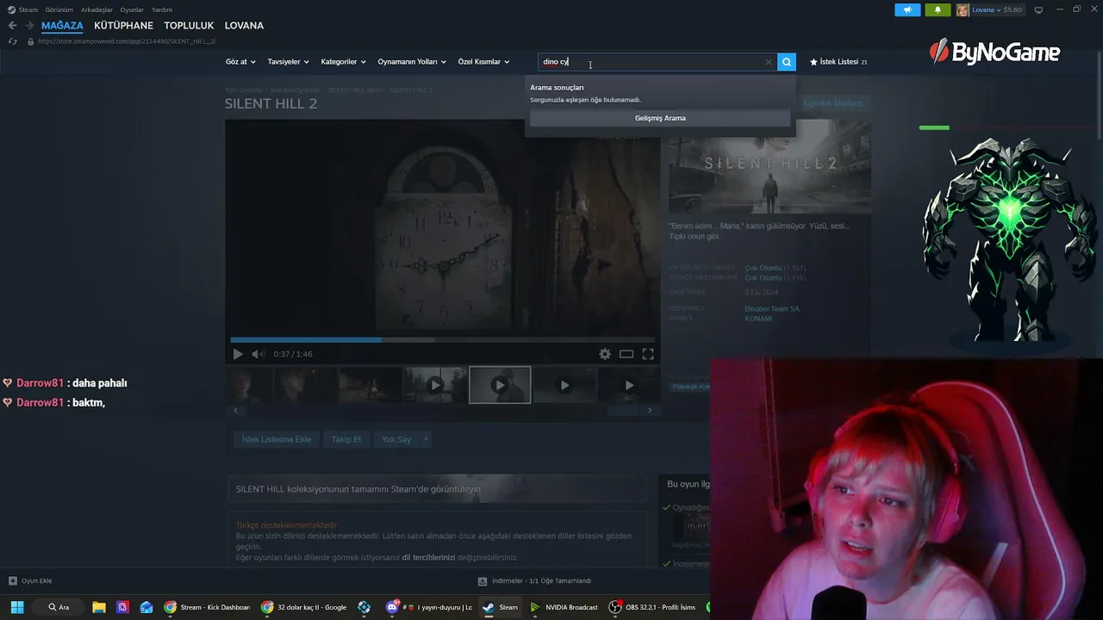The image size is (1103, 620).
Task: Open the Windows taskbar search box
Action: click(x=59, y=607)
